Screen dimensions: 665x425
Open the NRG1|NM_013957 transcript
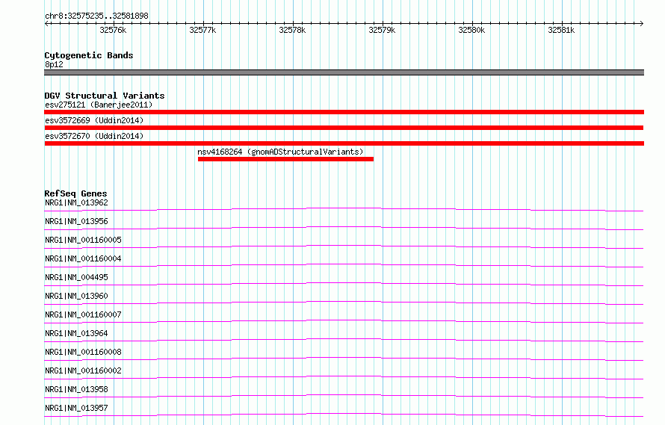pyautogui.click(x=77, y=408)
